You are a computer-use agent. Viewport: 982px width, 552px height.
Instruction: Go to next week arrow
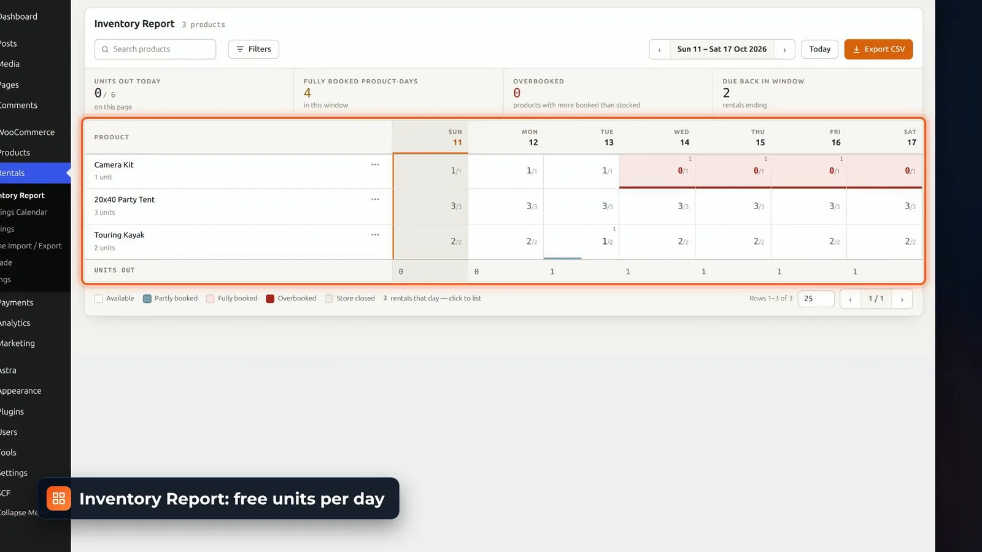click(x=784, y=49)
